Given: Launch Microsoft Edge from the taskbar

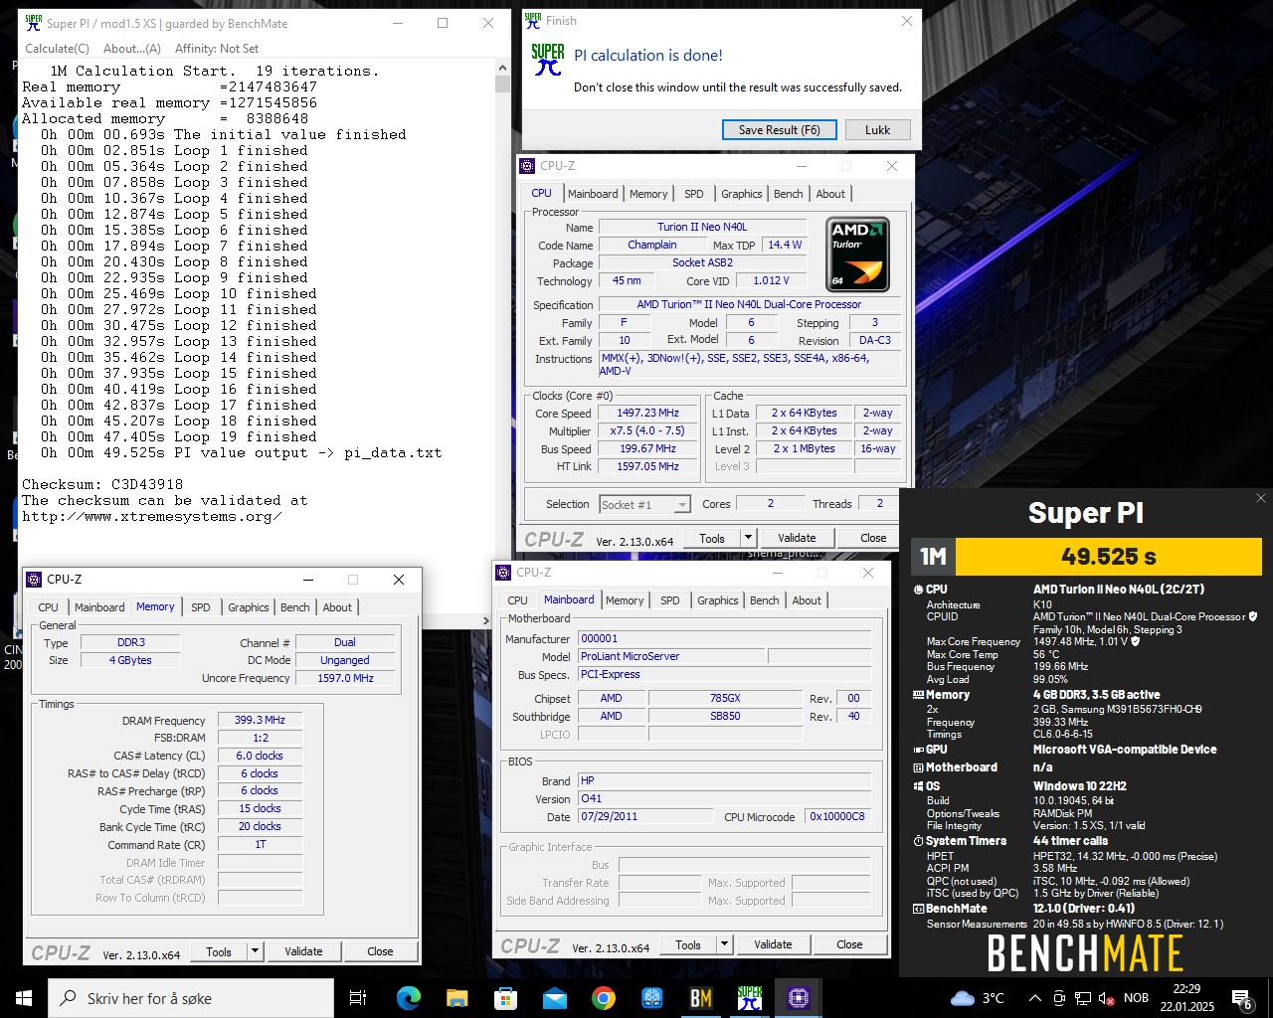Looking at the screenshot, I should click(409, 998).
